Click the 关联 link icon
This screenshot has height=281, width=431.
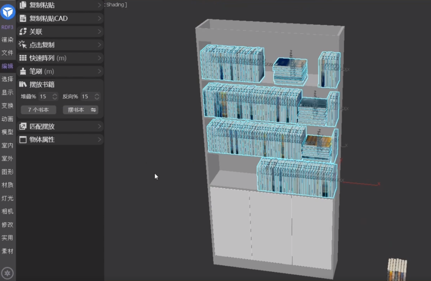pyautogui.click(x=23, y=32)
